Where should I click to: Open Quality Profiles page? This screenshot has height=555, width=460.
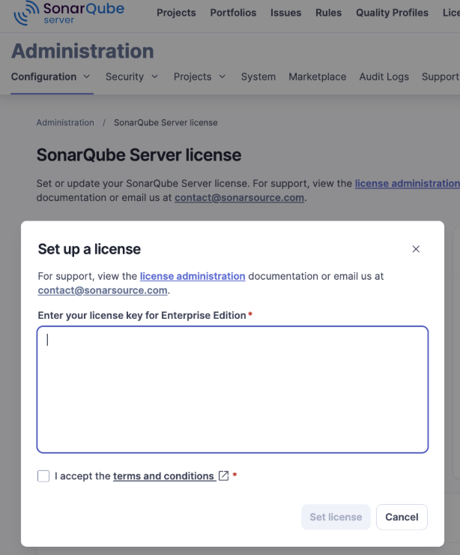pyautogui.click(x=392, y=13)
